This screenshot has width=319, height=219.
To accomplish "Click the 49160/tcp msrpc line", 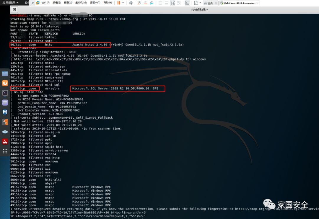I will (61, 205).
